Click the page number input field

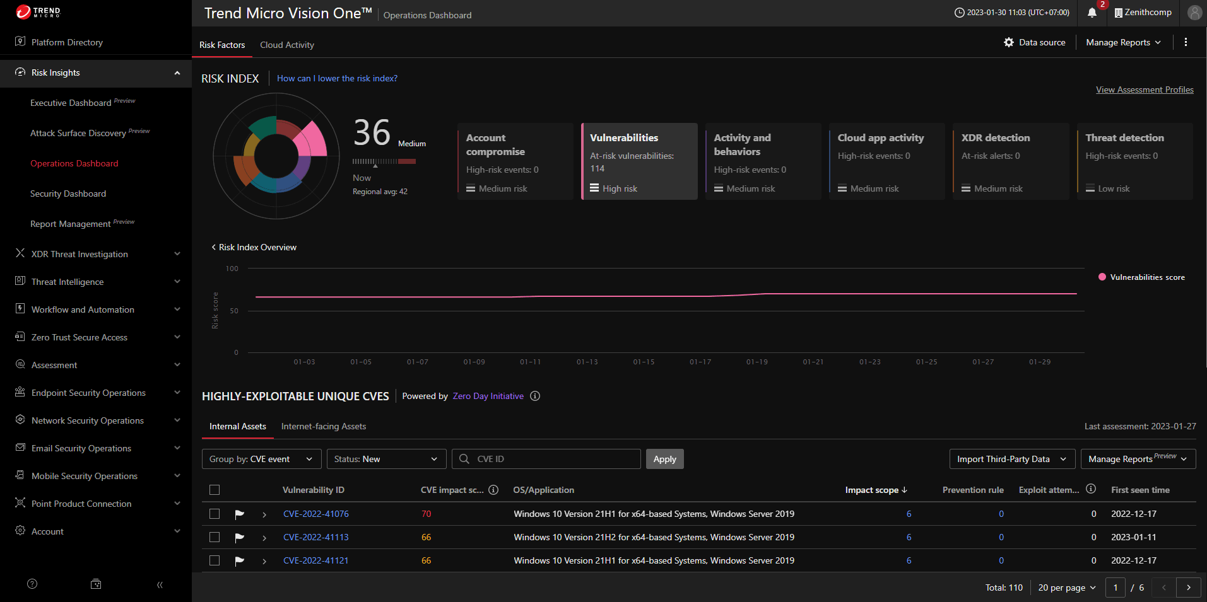click(1116, 588)
